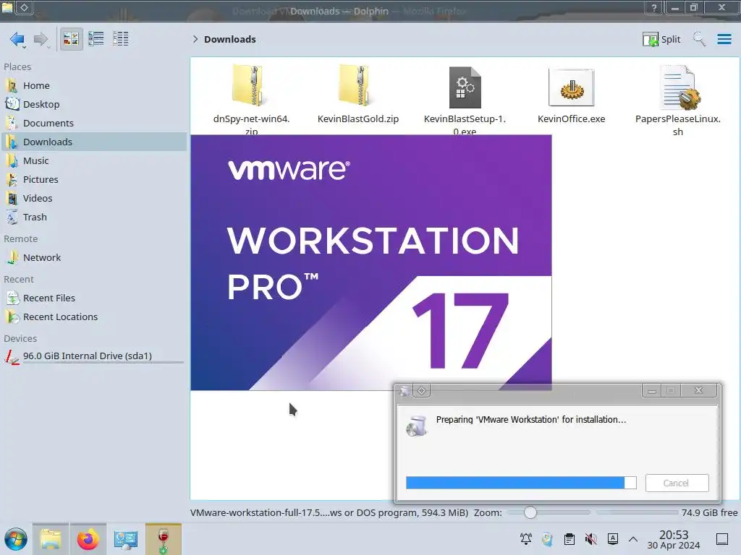741x555 pixels.
Task: Click the Wine installer taskbar icon
Action: point(164,539)
